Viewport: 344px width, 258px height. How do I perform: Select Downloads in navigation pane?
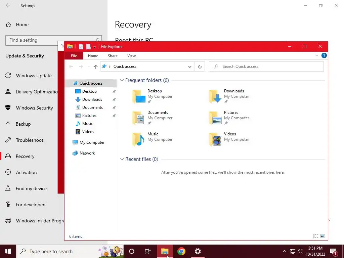tap(92, 99)
